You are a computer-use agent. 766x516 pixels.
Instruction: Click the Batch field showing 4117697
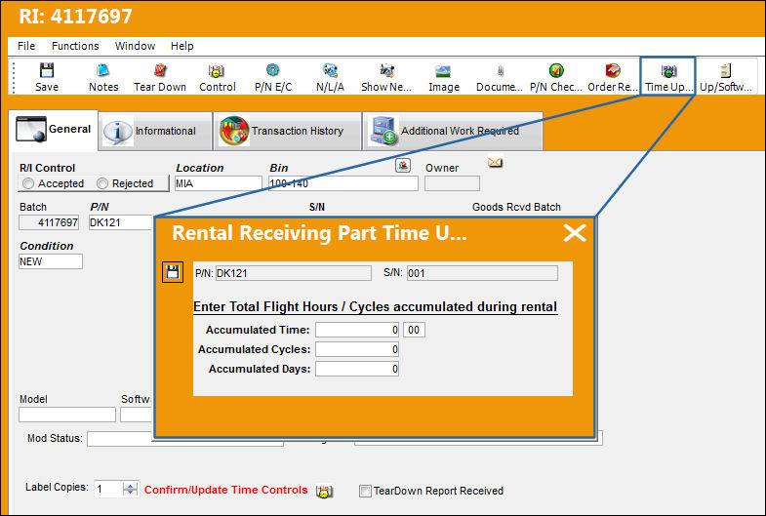(49, 222)
